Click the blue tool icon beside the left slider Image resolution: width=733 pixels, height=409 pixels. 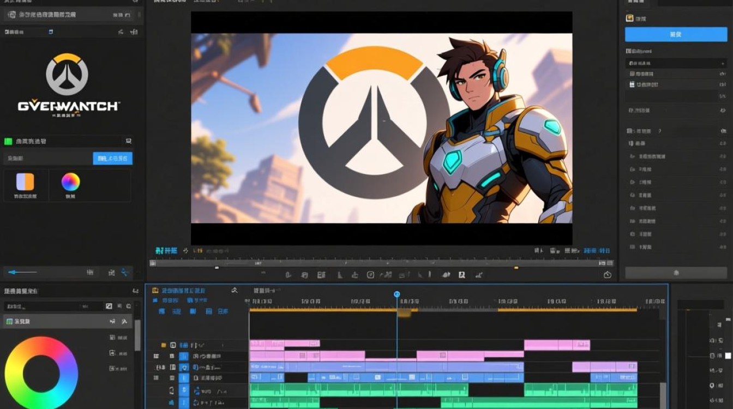point(125,272)
